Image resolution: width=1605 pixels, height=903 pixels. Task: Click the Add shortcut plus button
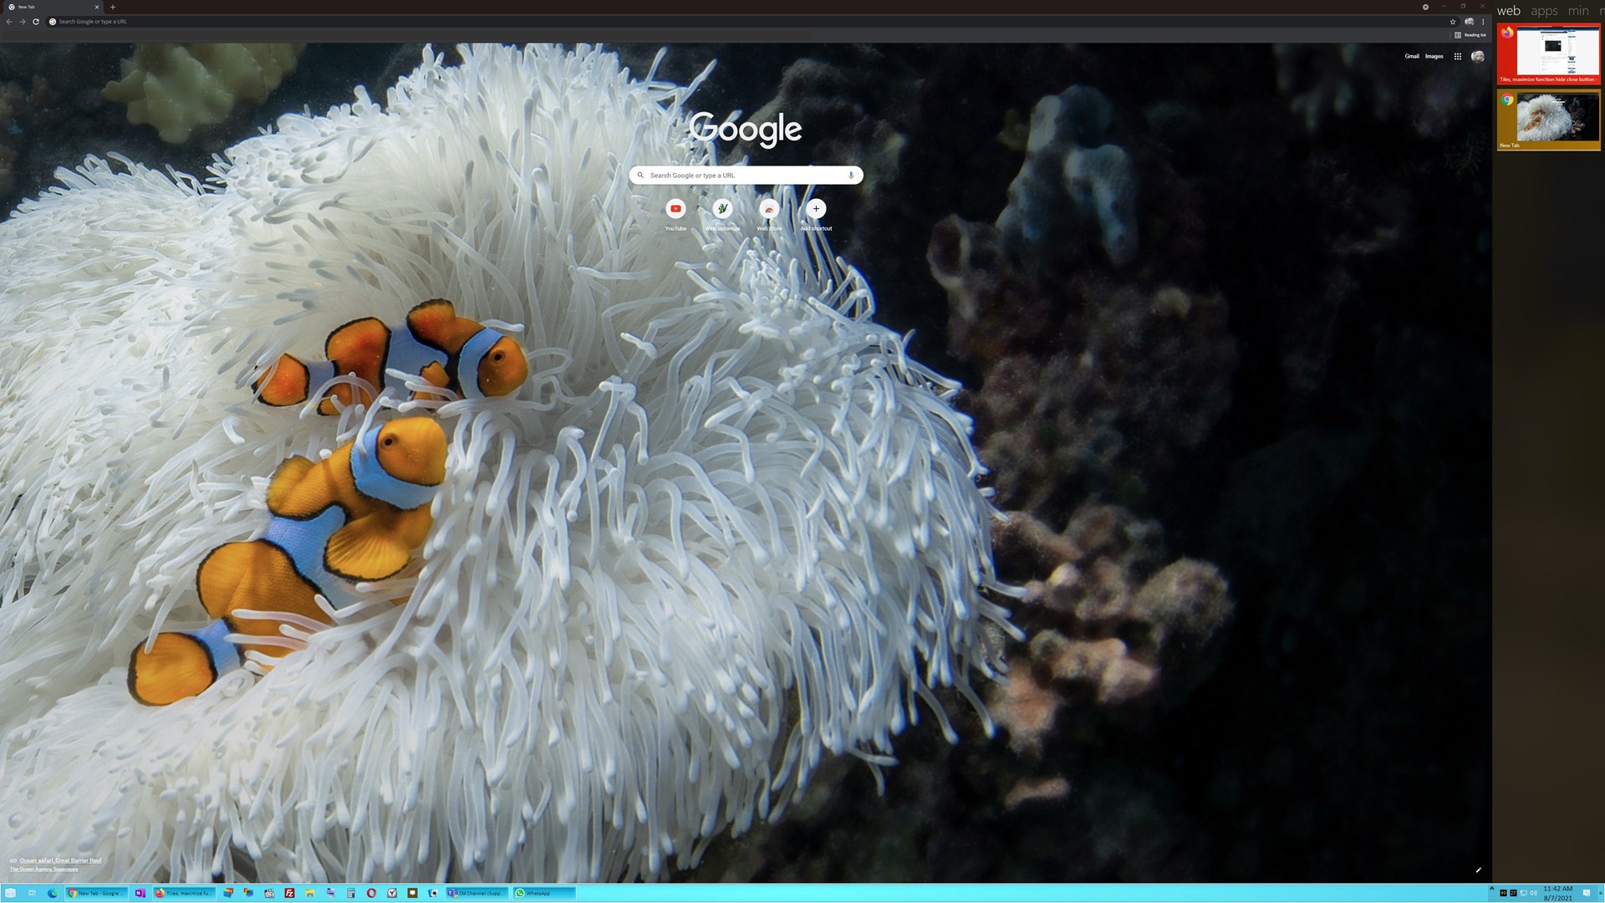point(816,209)
